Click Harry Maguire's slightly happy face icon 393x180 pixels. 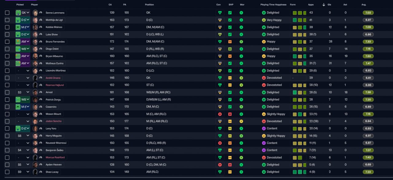click(264, 136)
